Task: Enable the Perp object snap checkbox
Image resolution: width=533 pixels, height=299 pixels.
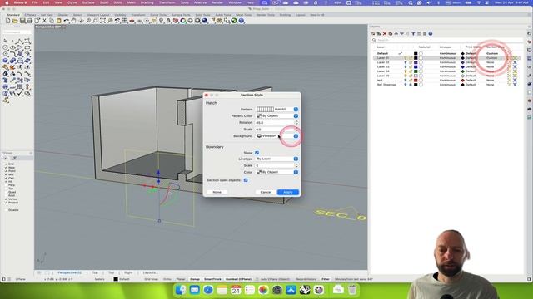Action: (6, 185)
